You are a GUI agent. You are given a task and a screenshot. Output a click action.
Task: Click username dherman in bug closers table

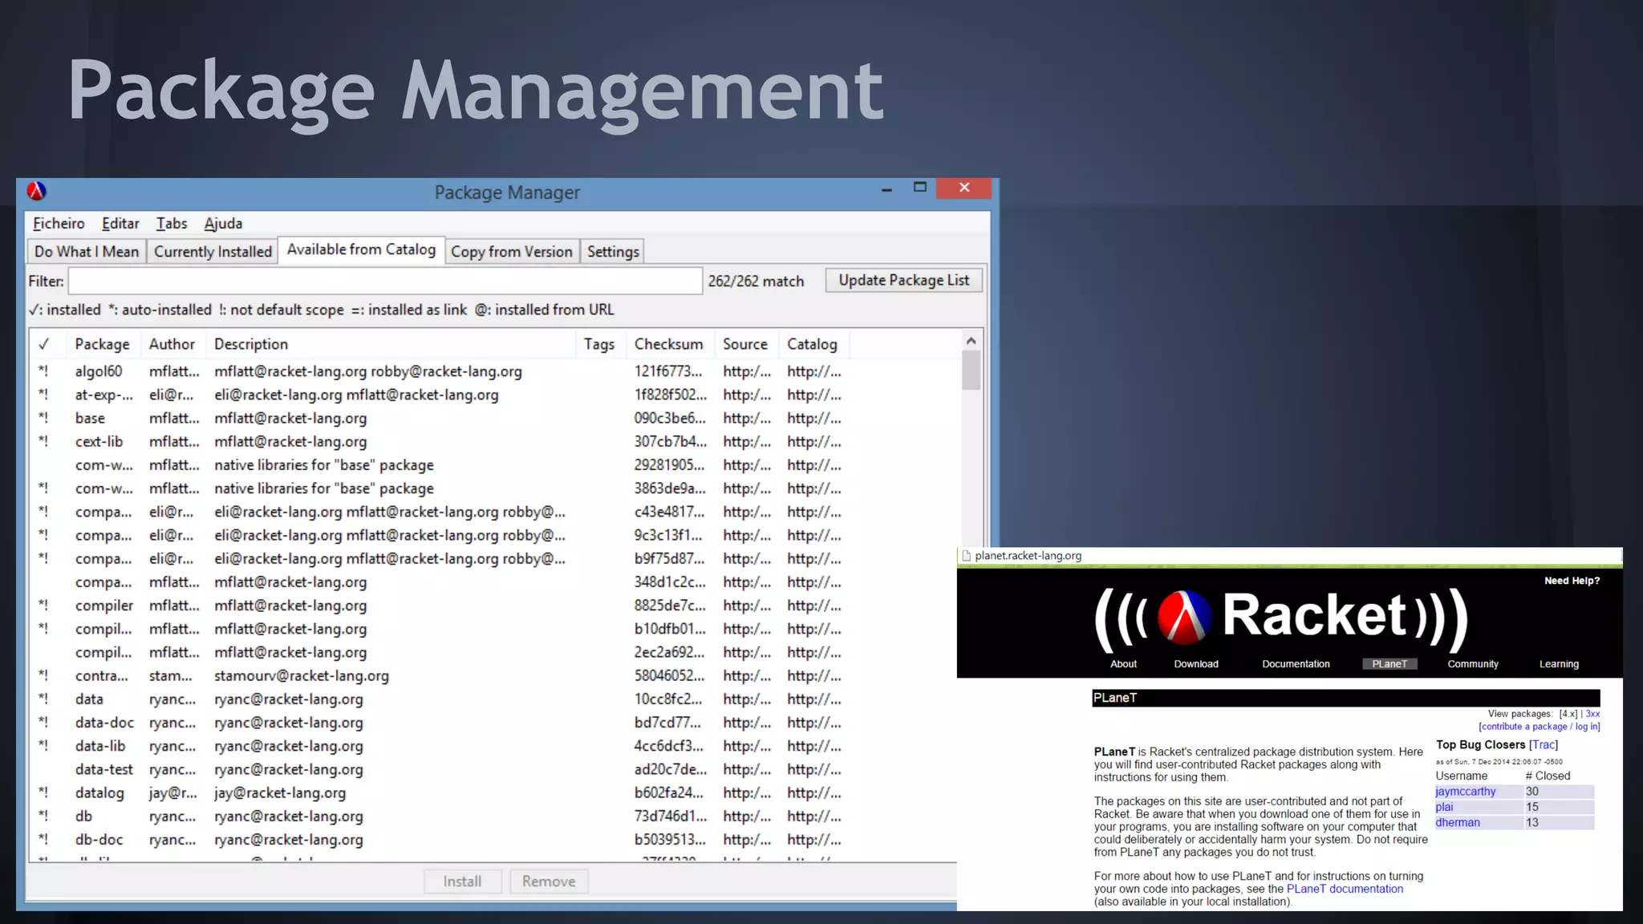(1458, 823)
